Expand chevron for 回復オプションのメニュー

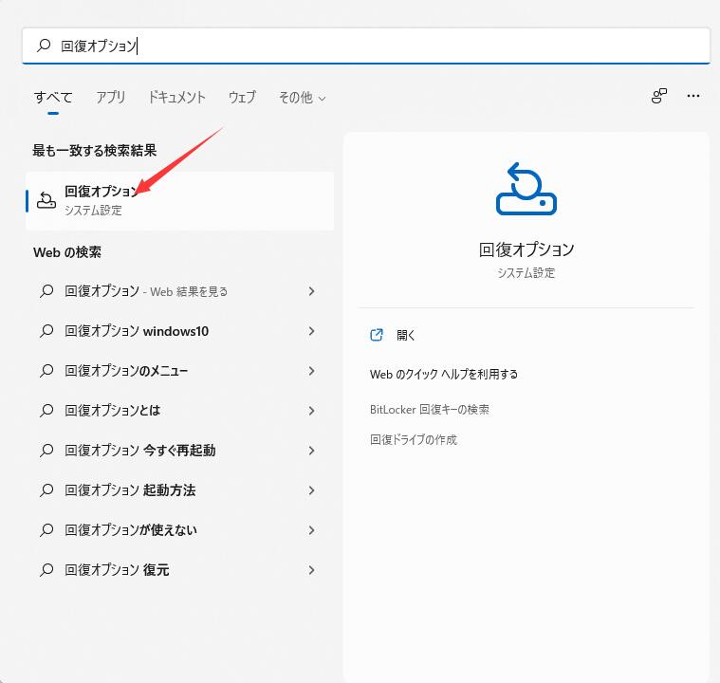[x=311, y=371]
